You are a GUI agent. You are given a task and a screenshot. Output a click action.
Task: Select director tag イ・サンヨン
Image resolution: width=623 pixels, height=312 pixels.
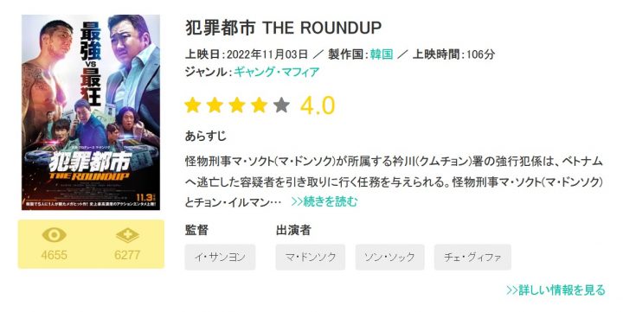[220, 258]
